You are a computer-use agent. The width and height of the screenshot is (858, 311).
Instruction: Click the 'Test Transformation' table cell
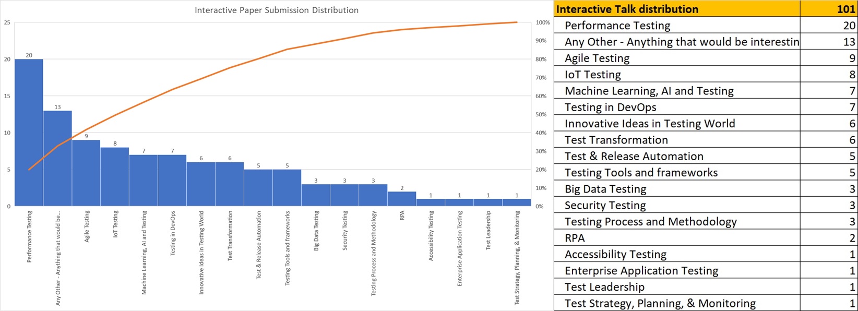click(x=616, y=140)
